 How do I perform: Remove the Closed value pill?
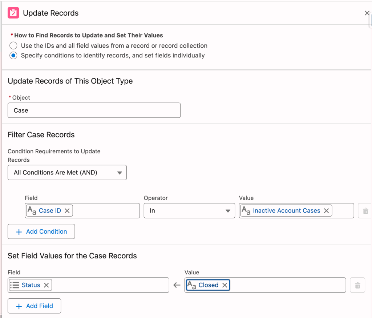coord(225,285)
